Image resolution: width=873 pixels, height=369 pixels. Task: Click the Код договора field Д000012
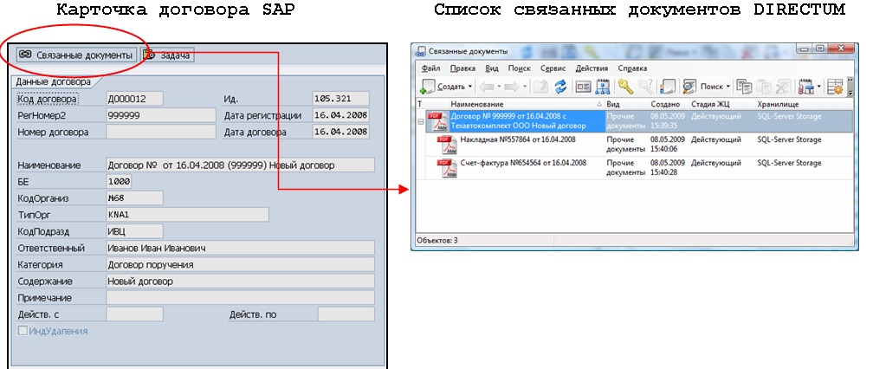point(135,99)
